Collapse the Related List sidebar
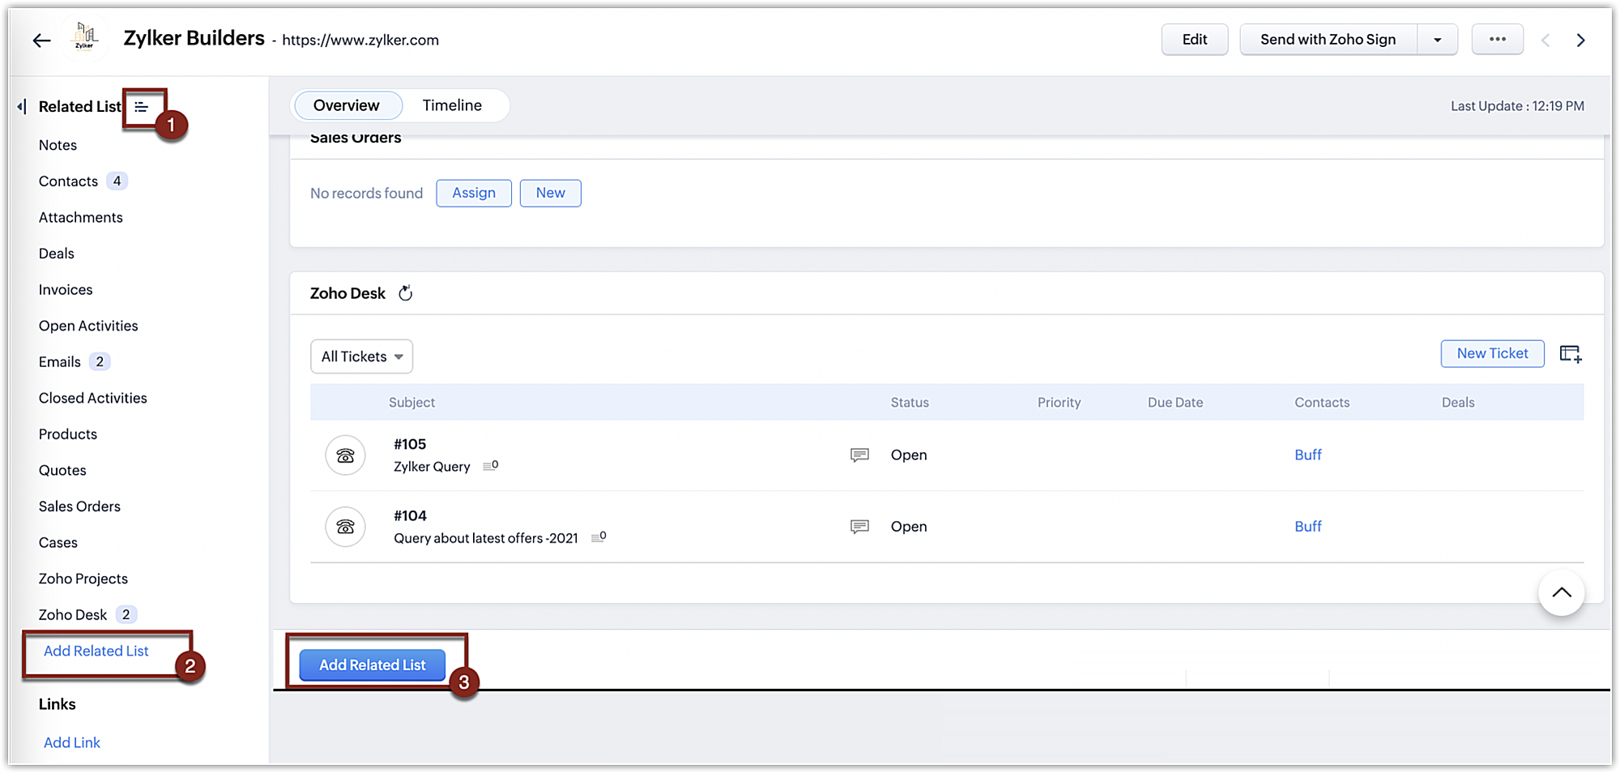 [22, 106]
